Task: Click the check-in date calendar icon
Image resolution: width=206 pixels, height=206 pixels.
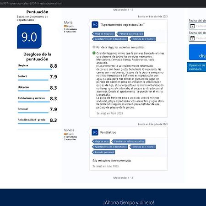Action: (192, 26)
